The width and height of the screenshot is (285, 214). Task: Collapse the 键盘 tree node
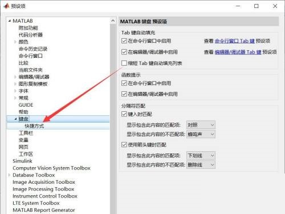click(x=15, y=119)
